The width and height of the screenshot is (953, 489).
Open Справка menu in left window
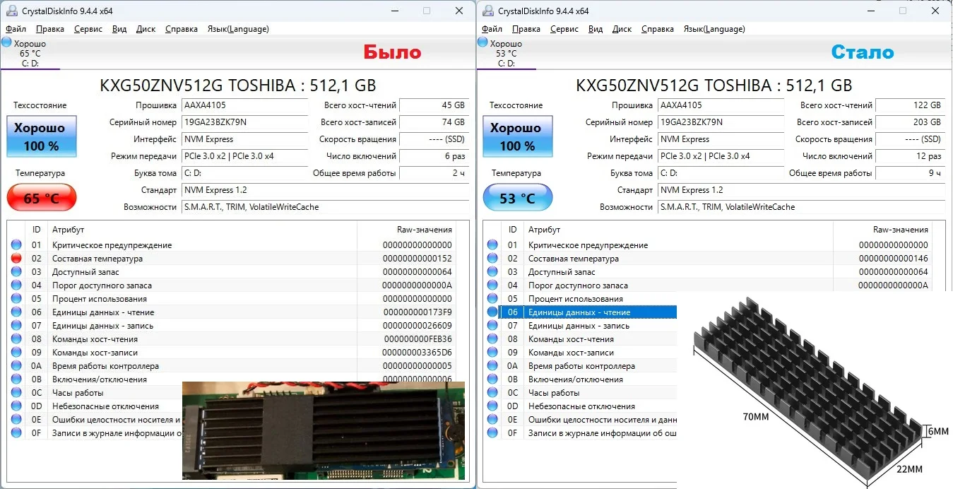[x=182, y=29]
